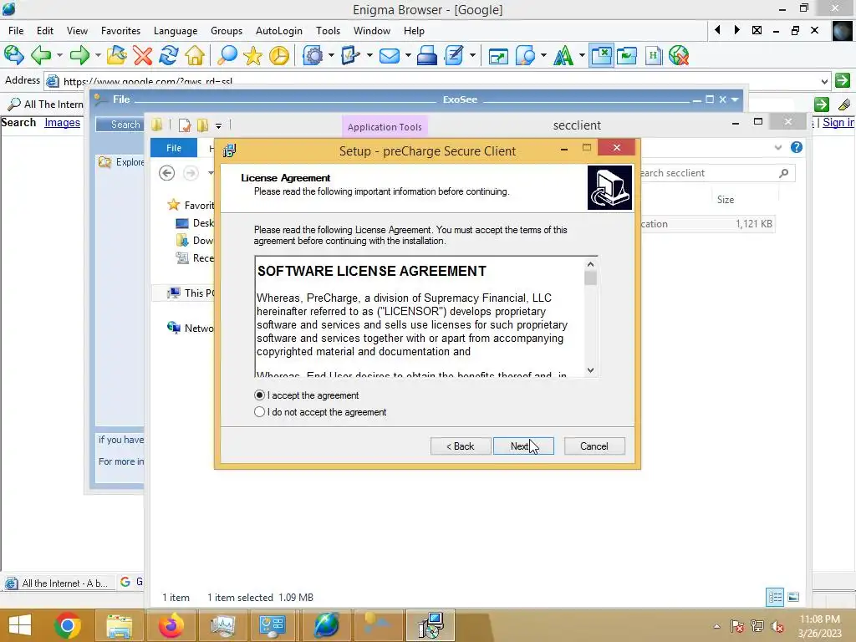856x642 pixels.
Task: Open the quick access toolbar dropdown in secclient
Action: point(218,125)
